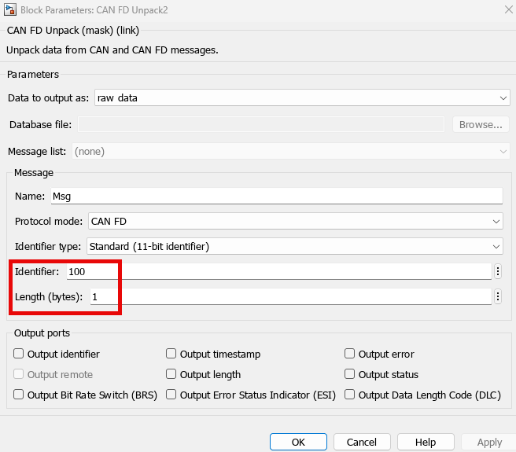Click the three-dot menu next to Length (bytes)
This screenshot has width=516, height=452.
[x=497, y=296]
